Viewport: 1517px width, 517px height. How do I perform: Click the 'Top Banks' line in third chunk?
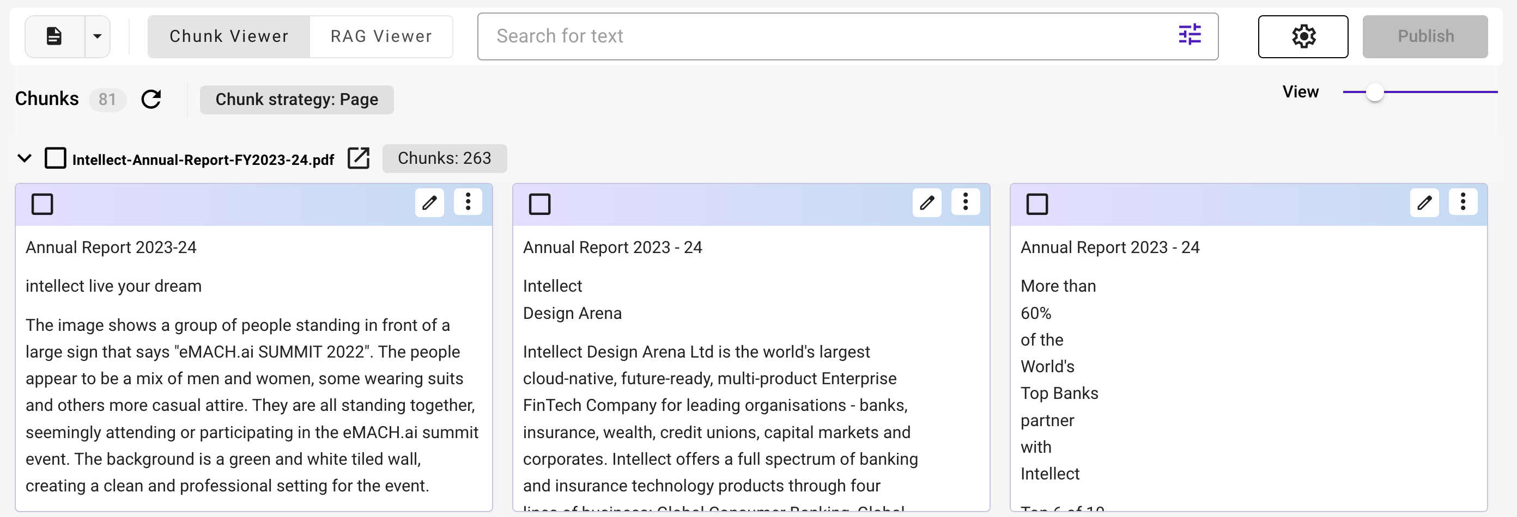[1059, 393]
